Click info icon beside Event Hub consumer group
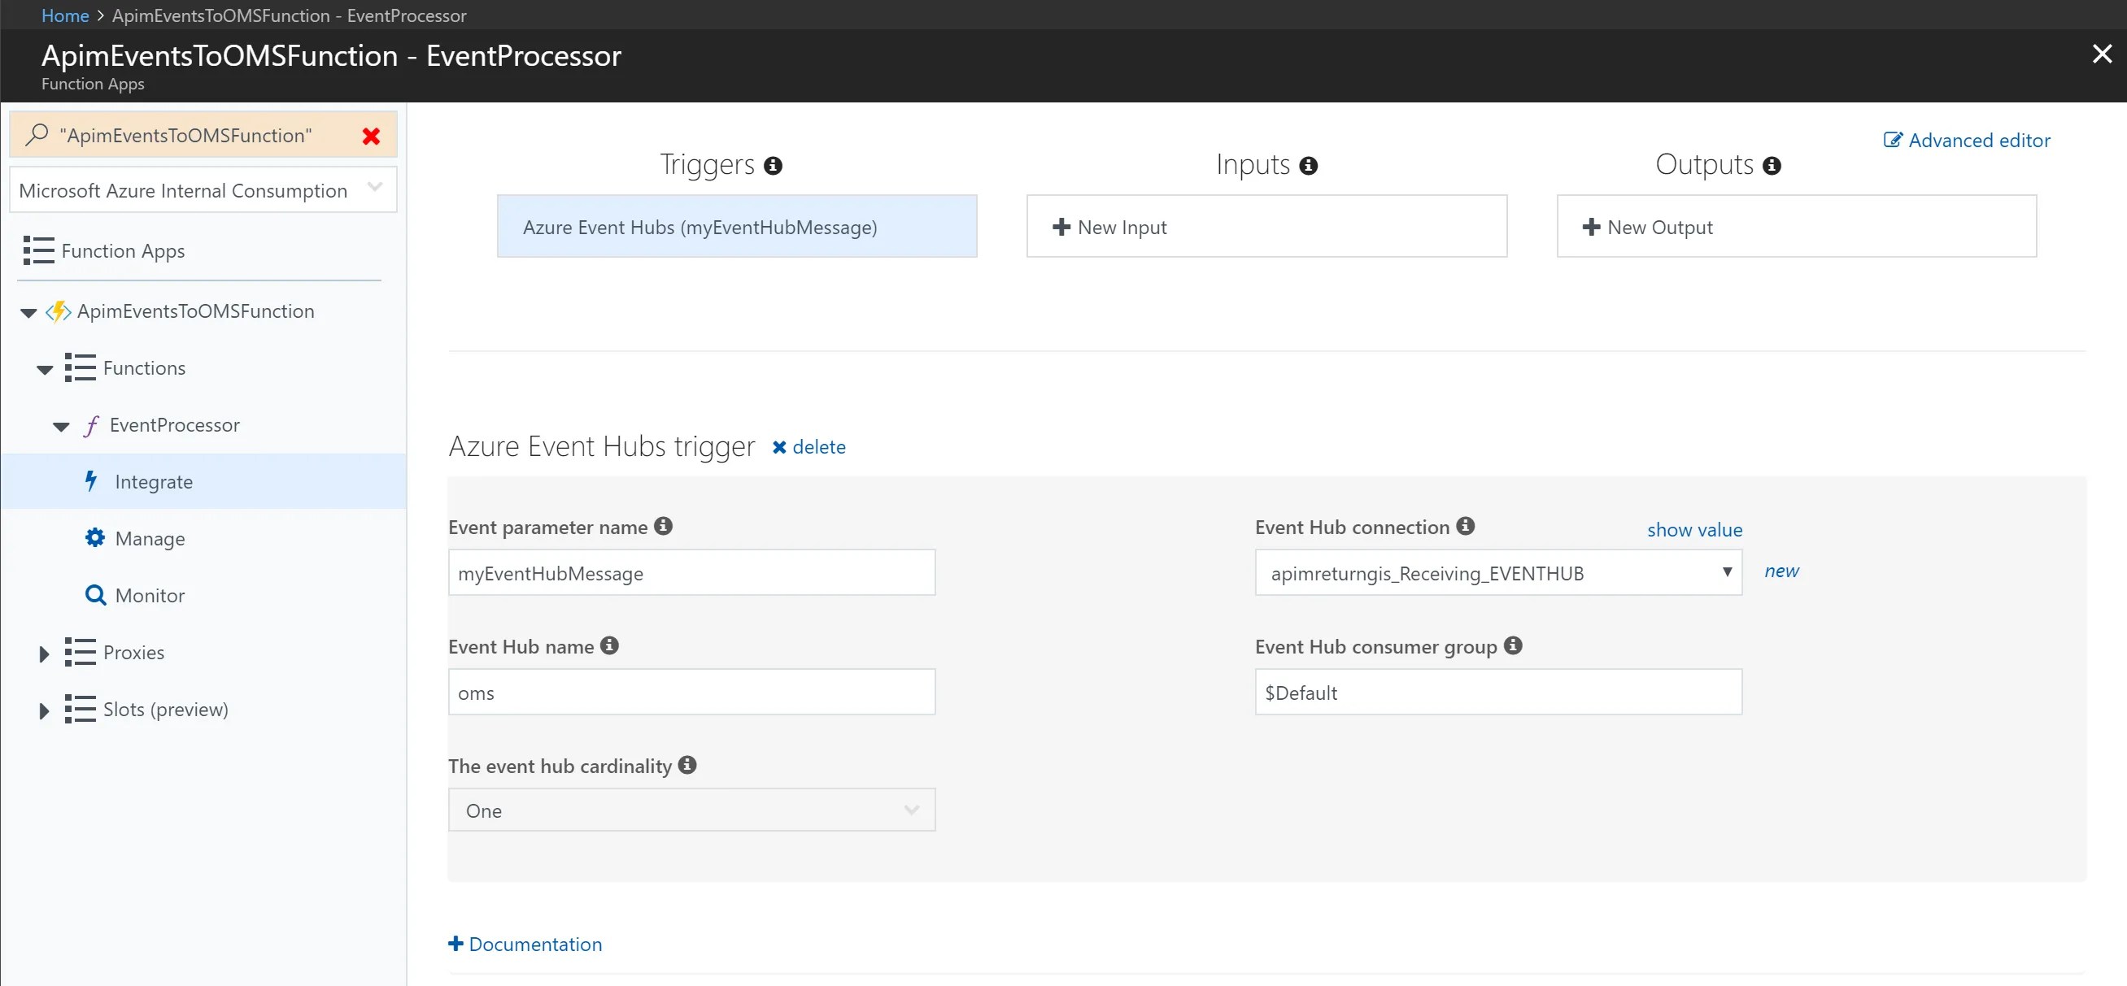 [x=1514, y=645]
